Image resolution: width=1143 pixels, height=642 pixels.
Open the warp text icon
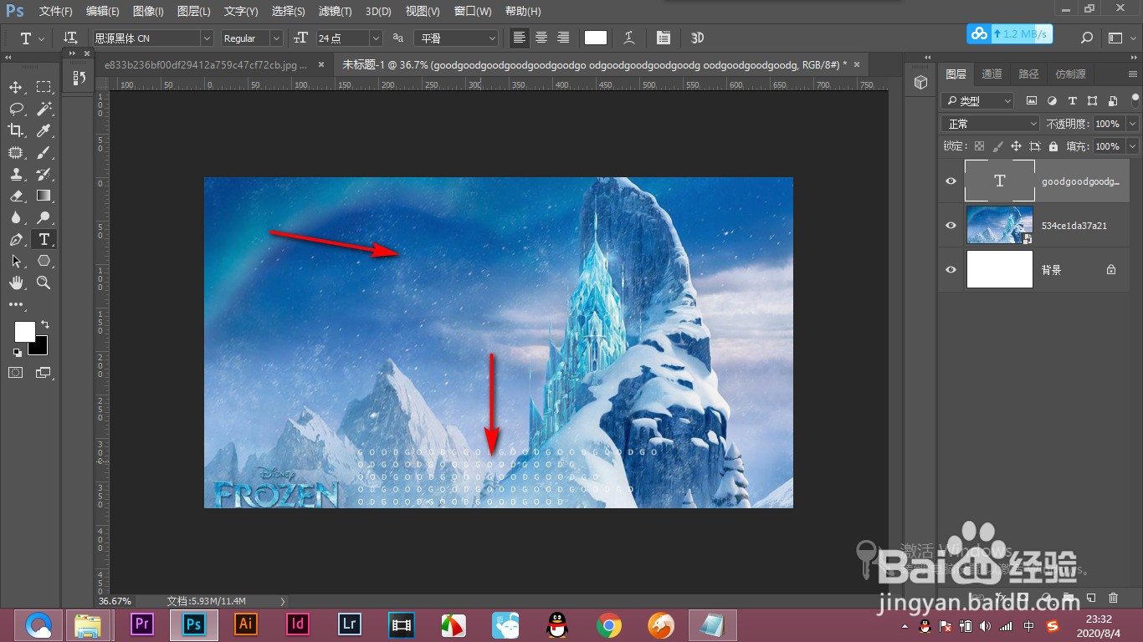pos(628,38)
